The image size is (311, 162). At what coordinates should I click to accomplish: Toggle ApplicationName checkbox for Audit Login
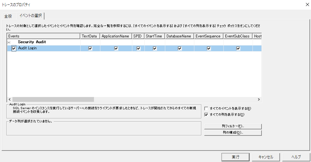click(x=116, y=48)
